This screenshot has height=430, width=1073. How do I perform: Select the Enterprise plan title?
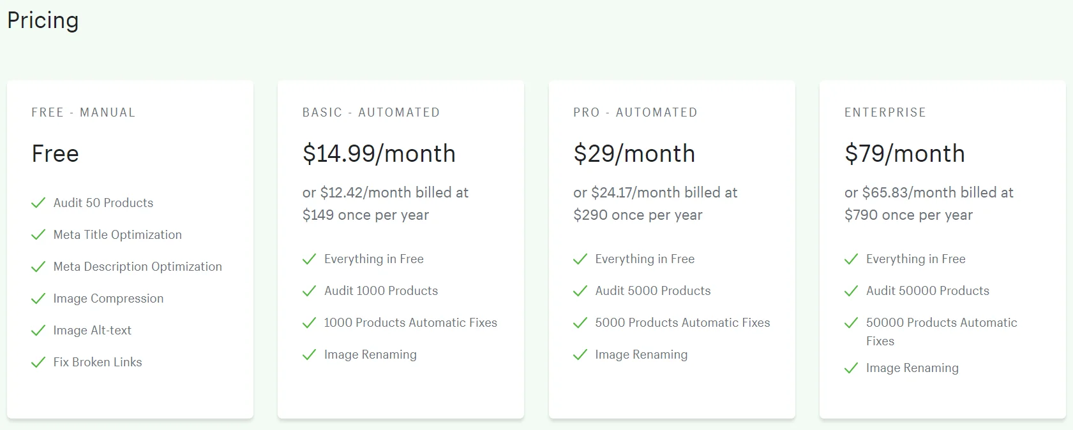pyautogui.click(x=885, y=112)
